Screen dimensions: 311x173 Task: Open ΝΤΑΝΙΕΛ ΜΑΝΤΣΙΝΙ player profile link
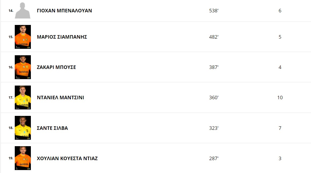click(x=60, y=98)
